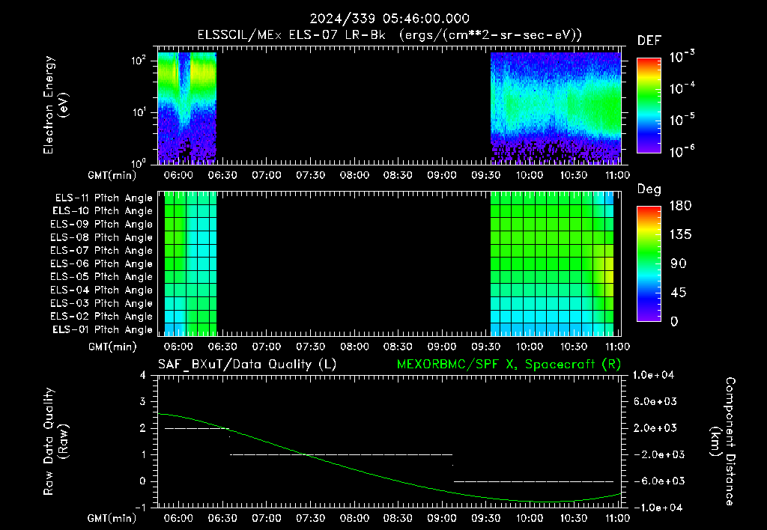Click the 6.0e+03 tick on distance axis
767x530 pixels.
coord(655,401)
